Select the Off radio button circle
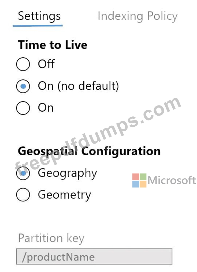Viewport: 197px width, 272px height. [x=23, y=64]
